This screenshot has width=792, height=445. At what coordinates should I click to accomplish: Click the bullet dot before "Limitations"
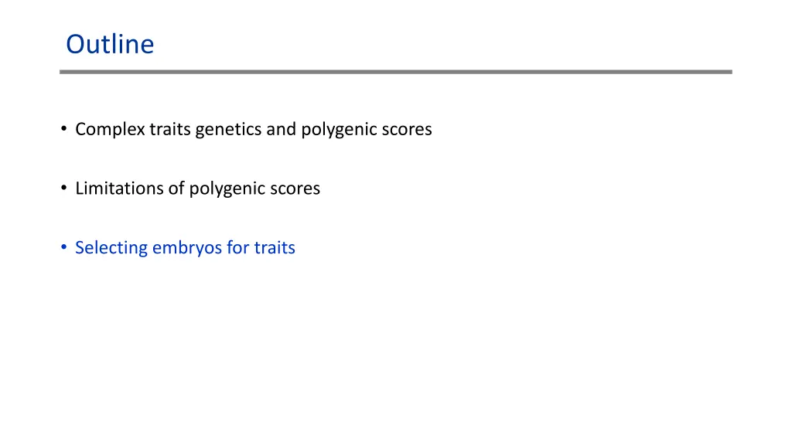63,189
